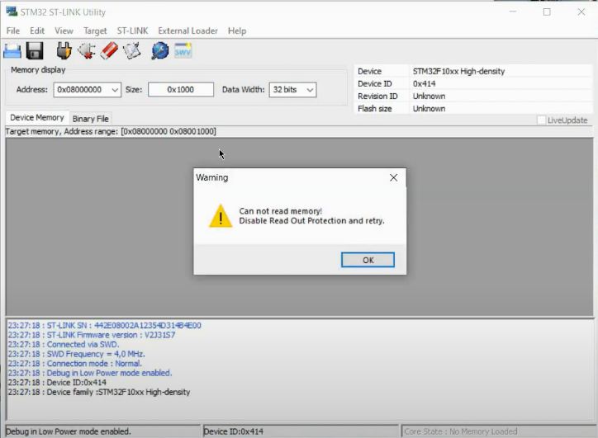This screenshot has width=598, height=438.
Task: Click the blue globe toolbar icon
Action: [x=159, y=51]
